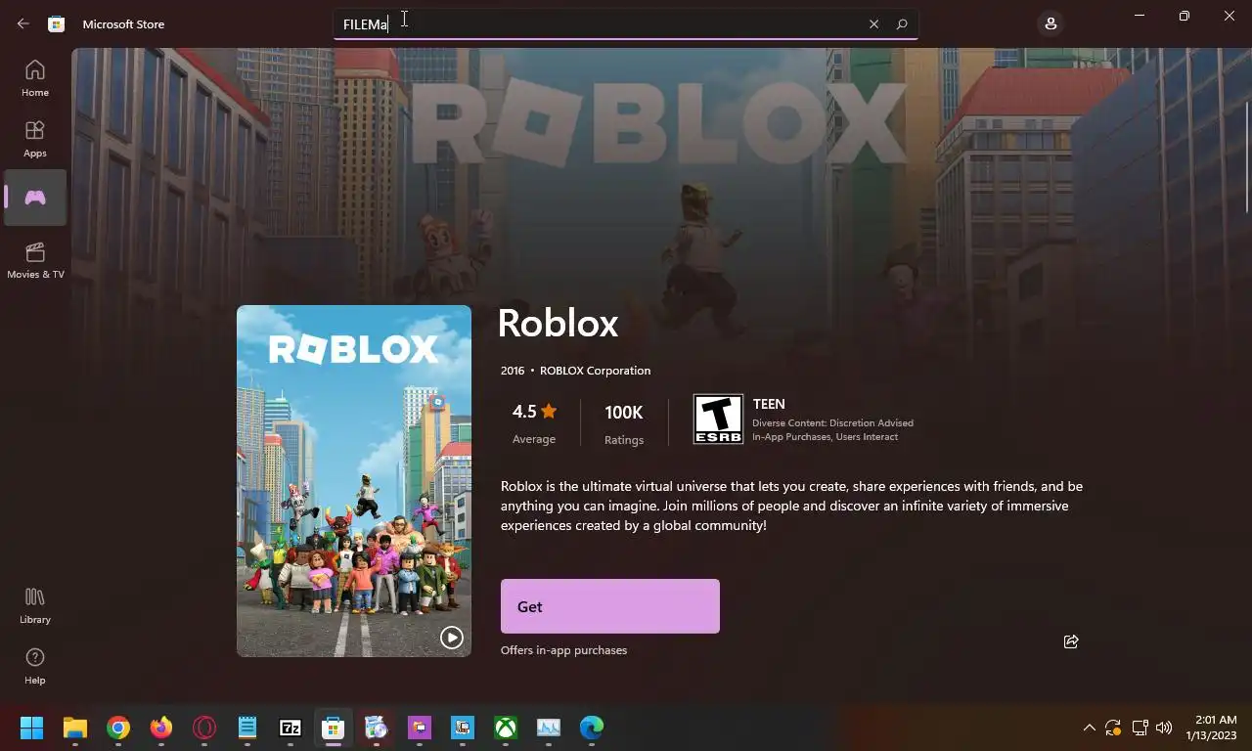The image size is (1252, 751).
Task: Select the Gaming controller sidebar icon
Action: (35, 198)
